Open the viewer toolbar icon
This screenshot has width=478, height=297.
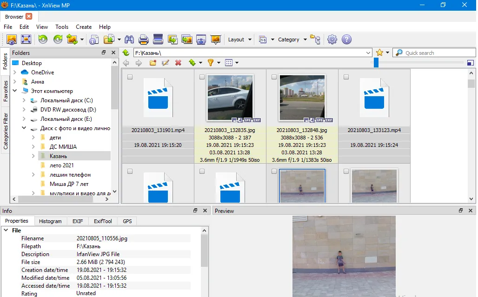coord(11,40)
